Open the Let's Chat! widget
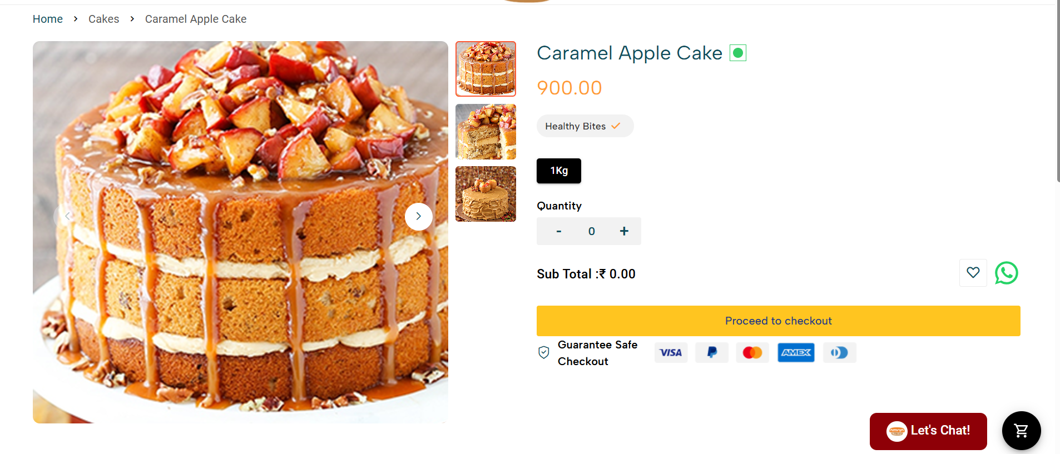The width and height of the screenshot is (1060, 454). point(928,431)
